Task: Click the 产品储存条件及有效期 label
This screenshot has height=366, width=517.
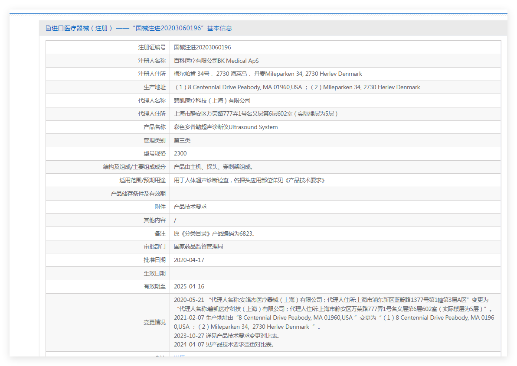Action: pos(138,194)
